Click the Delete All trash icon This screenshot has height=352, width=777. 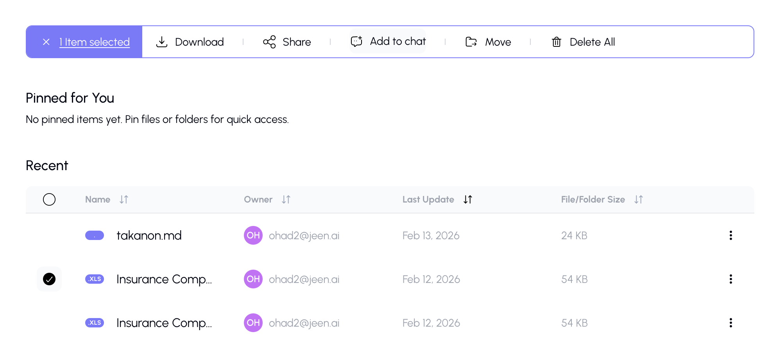[x=556, y=42]
